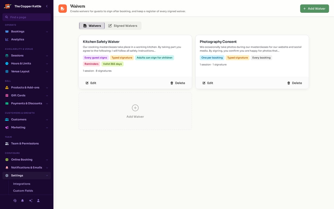Click the Every guest signs tag

[x=96, y=58]
